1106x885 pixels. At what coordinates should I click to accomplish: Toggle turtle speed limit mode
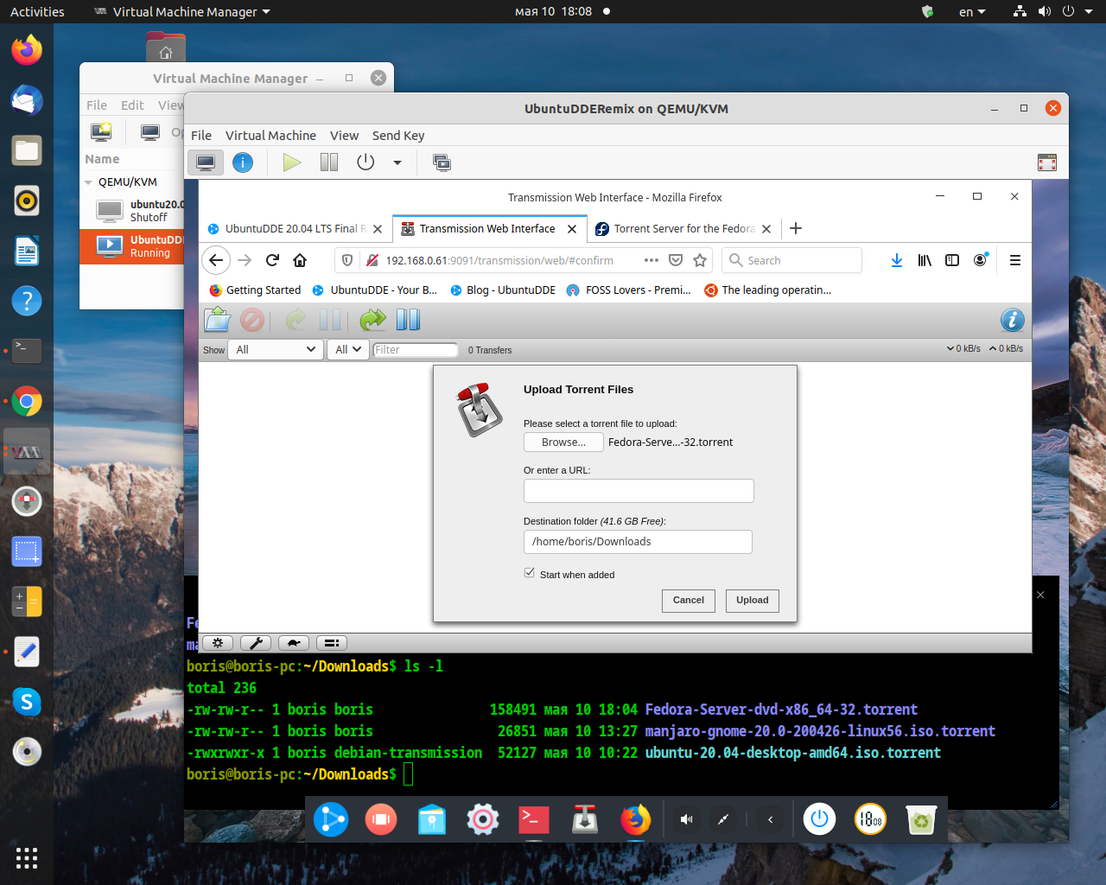294,643
